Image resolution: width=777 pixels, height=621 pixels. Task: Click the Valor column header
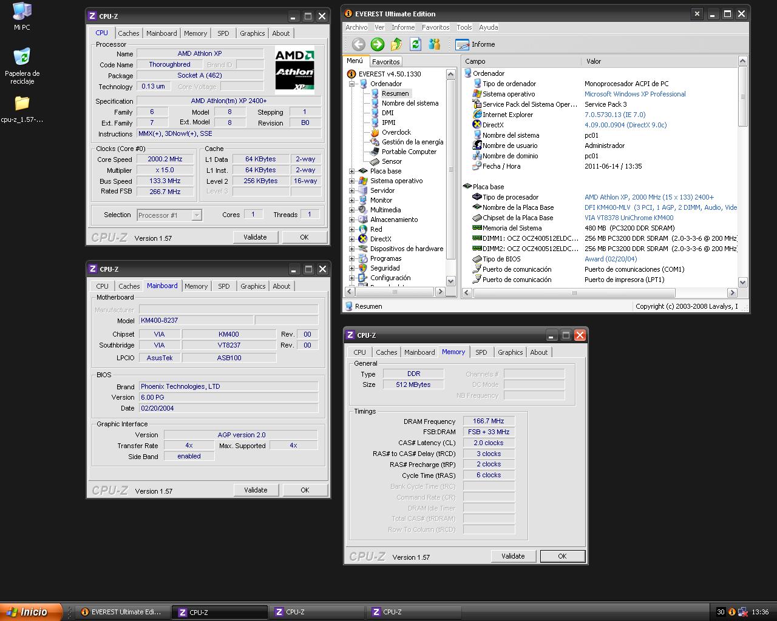coord(659,61)
